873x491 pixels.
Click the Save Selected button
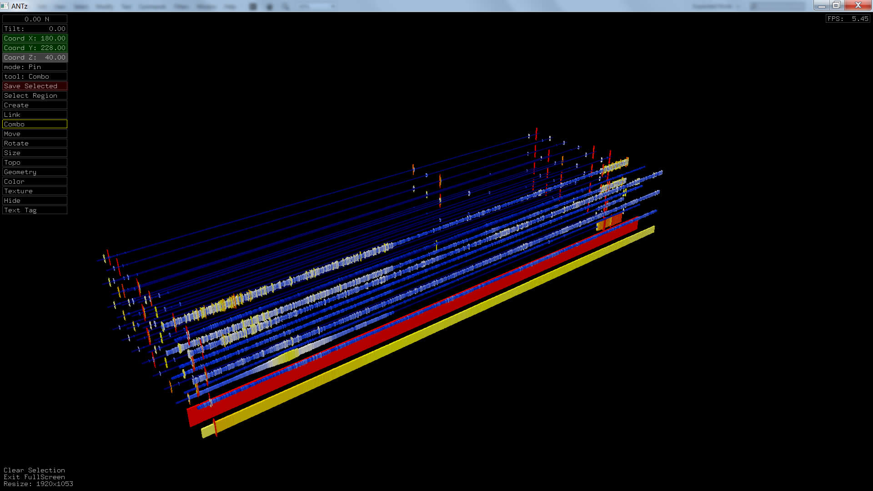coord(35,86)
